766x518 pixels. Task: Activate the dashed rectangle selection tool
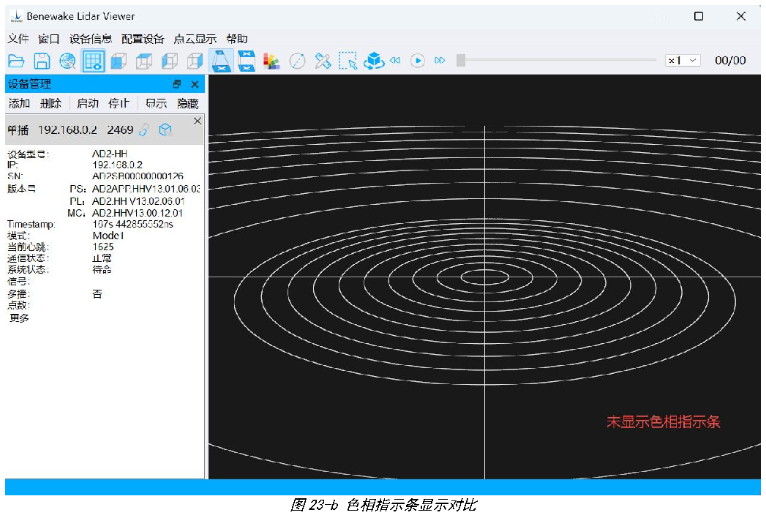[348, 61]
